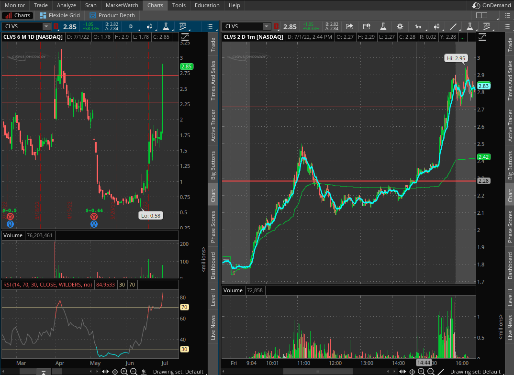The image size is (514, 375).
Task: Open right chart settings gear
Action: pos(400,26)
